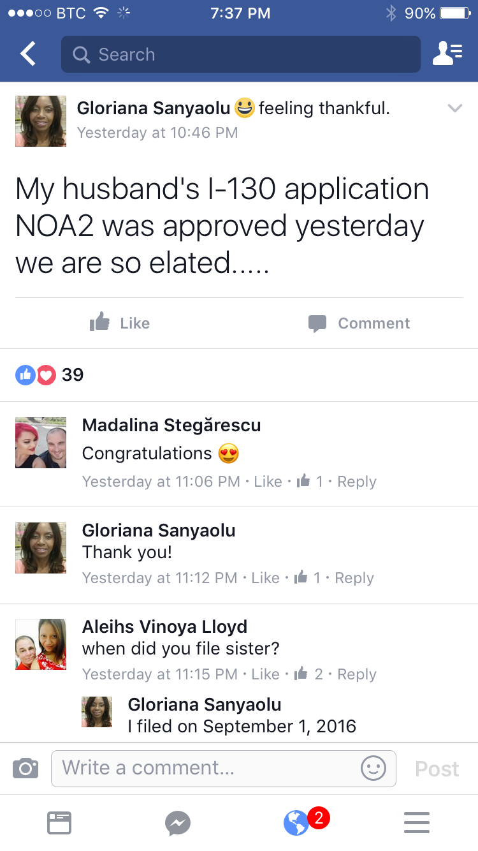Like Madalina Stegărescu's Congratulations comment

268,482
